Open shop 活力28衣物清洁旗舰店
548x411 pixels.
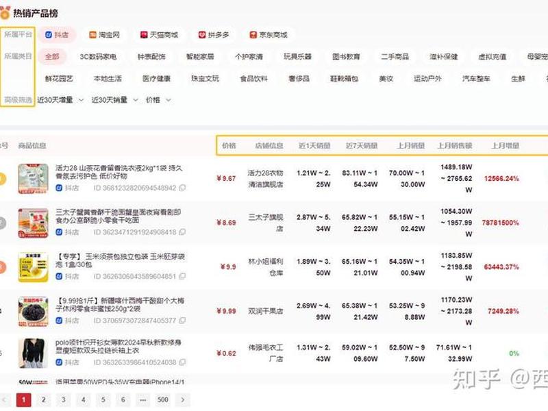click(x=265, y=179)
